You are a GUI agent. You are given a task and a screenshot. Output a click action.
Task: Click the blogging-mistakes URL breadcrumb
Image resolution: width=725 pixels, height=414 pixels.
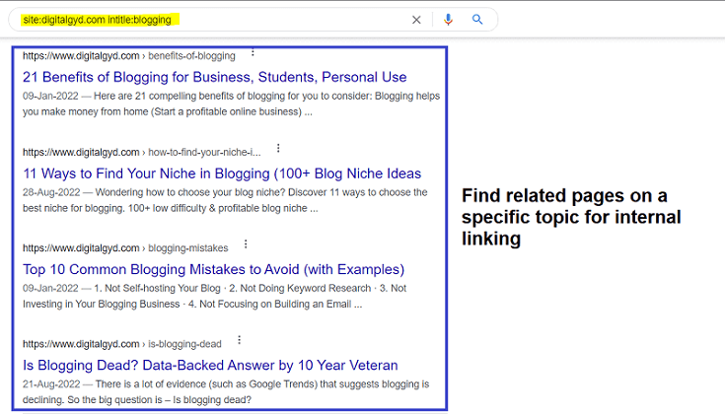click(125, 248)
